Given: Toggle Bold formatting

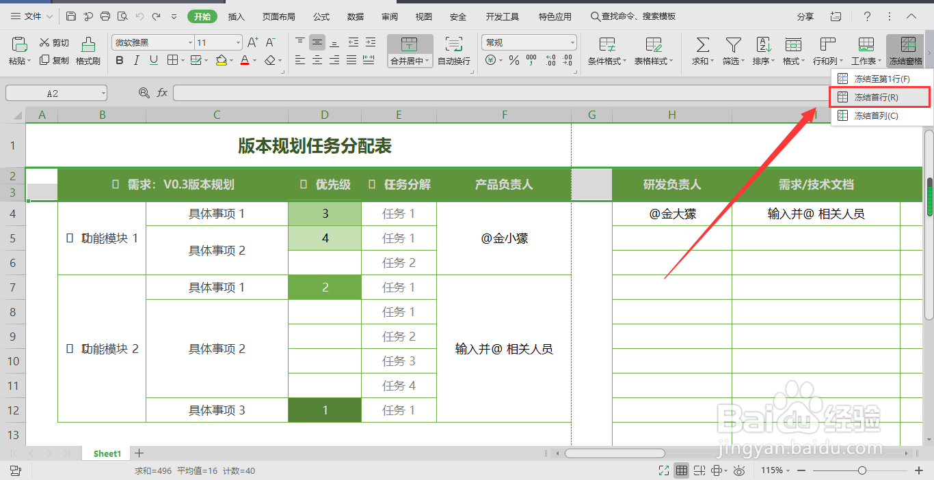Looking at the screenshot, I should pos(120,60).
